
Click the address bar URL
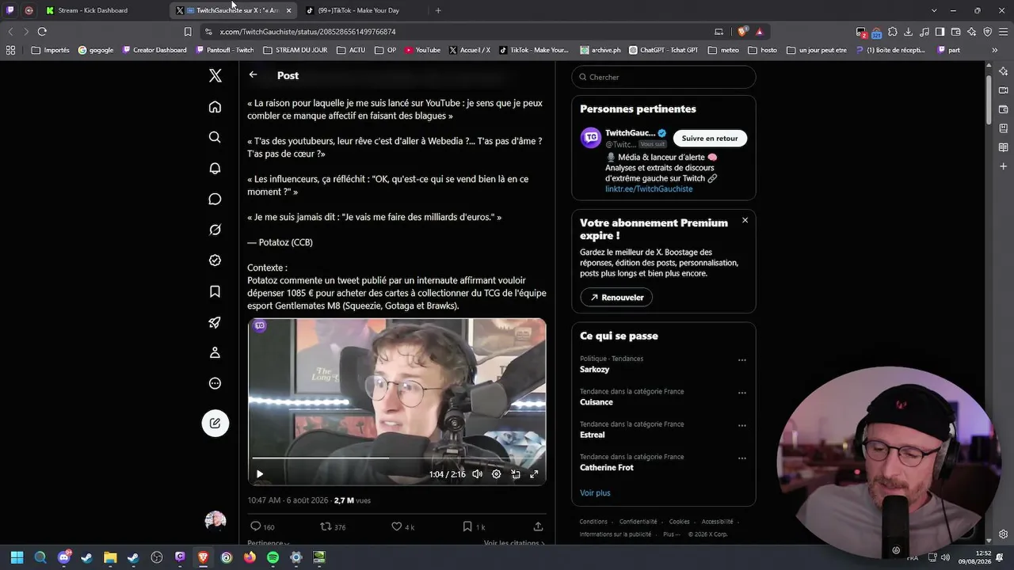point(307,32)
